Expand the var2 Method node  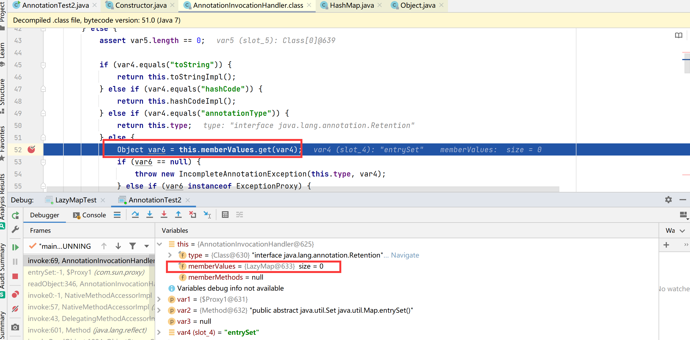pyautogui.click(x=159, y=310)
